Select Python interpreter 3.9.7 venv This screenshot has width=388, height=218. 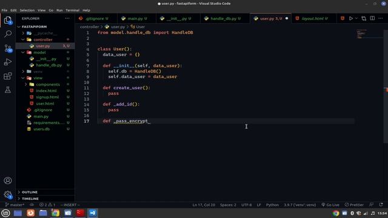(300, 205)
